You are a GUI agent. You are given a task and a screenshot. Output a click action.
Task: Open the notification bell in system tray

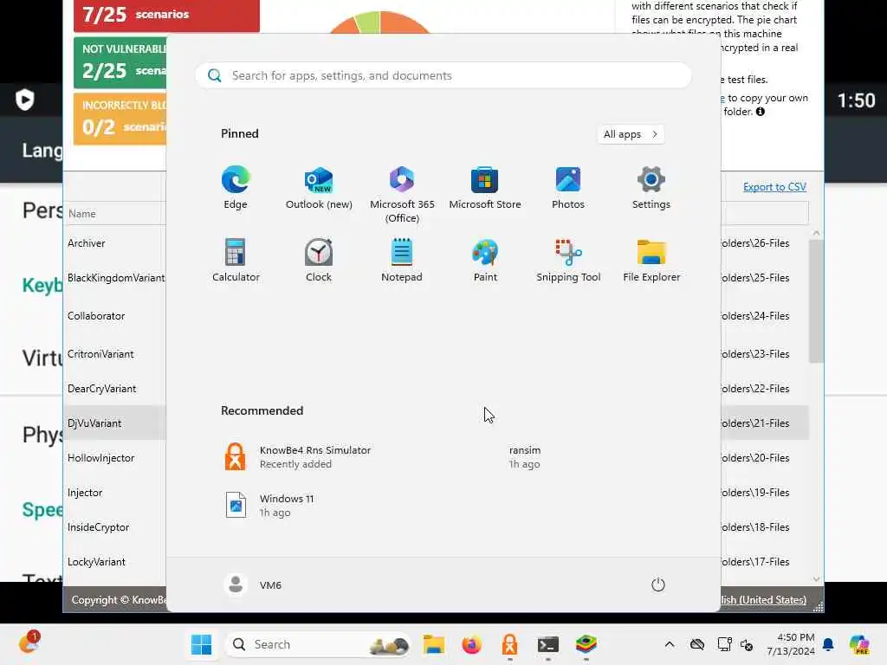pos(828,644)
